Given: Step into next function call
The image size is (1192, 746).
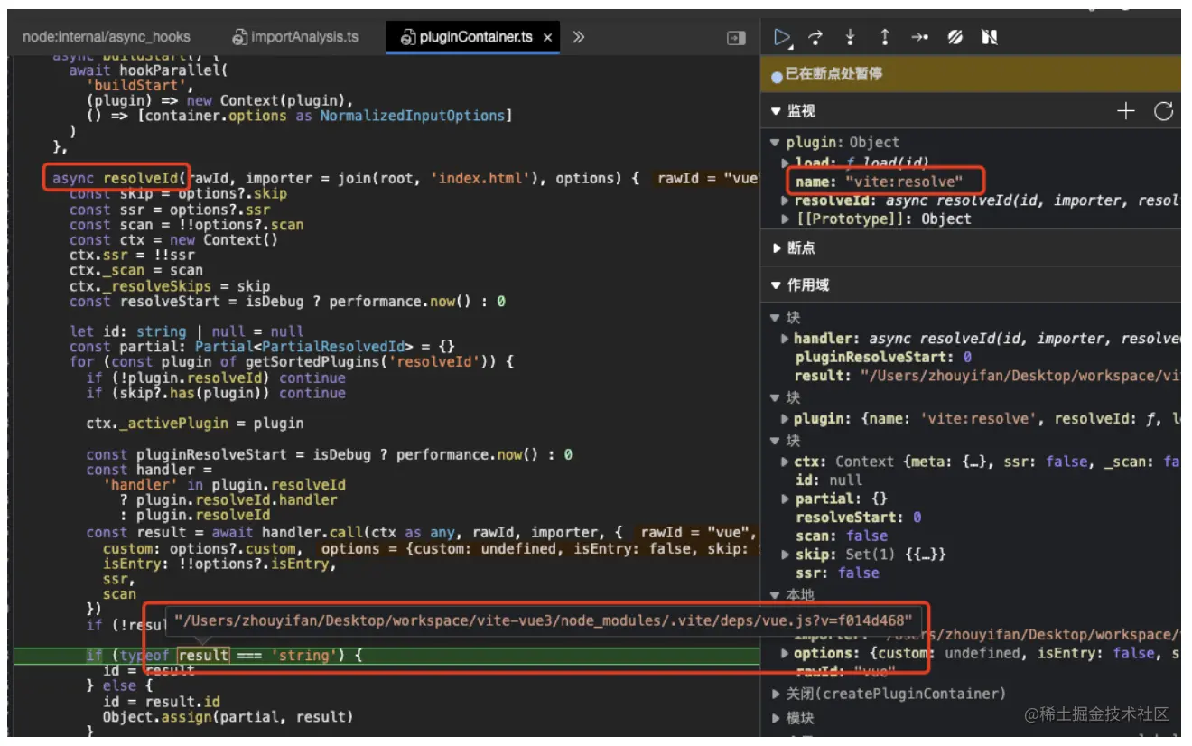Looking at the screenshot, I should click(x=850, y=37).
